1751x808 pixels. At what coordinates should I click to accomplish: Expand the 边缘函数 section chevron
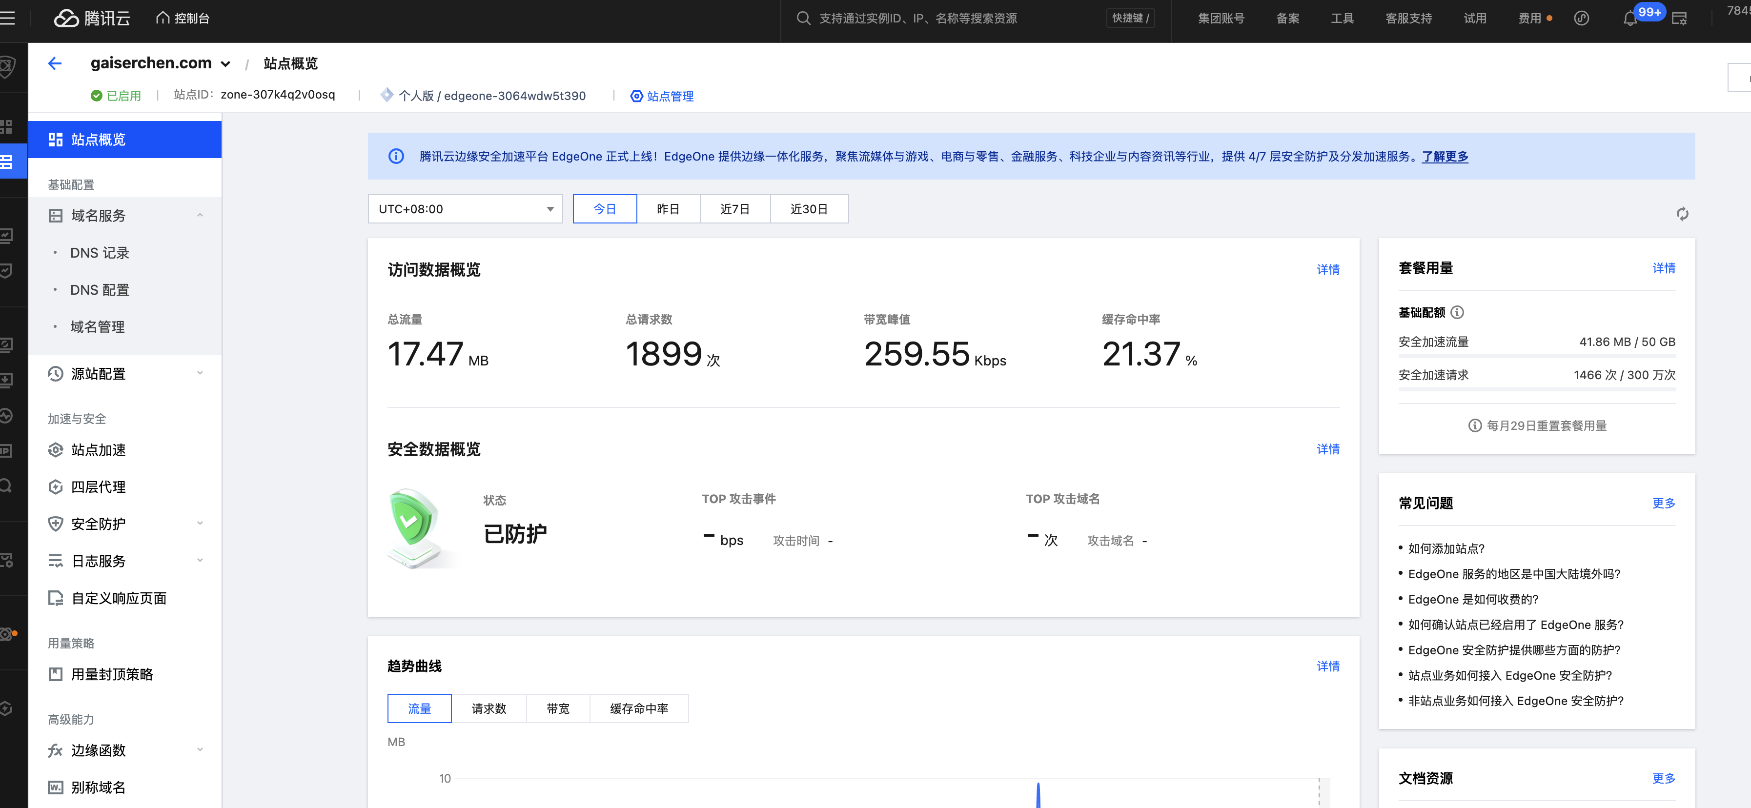pos(200,749)
